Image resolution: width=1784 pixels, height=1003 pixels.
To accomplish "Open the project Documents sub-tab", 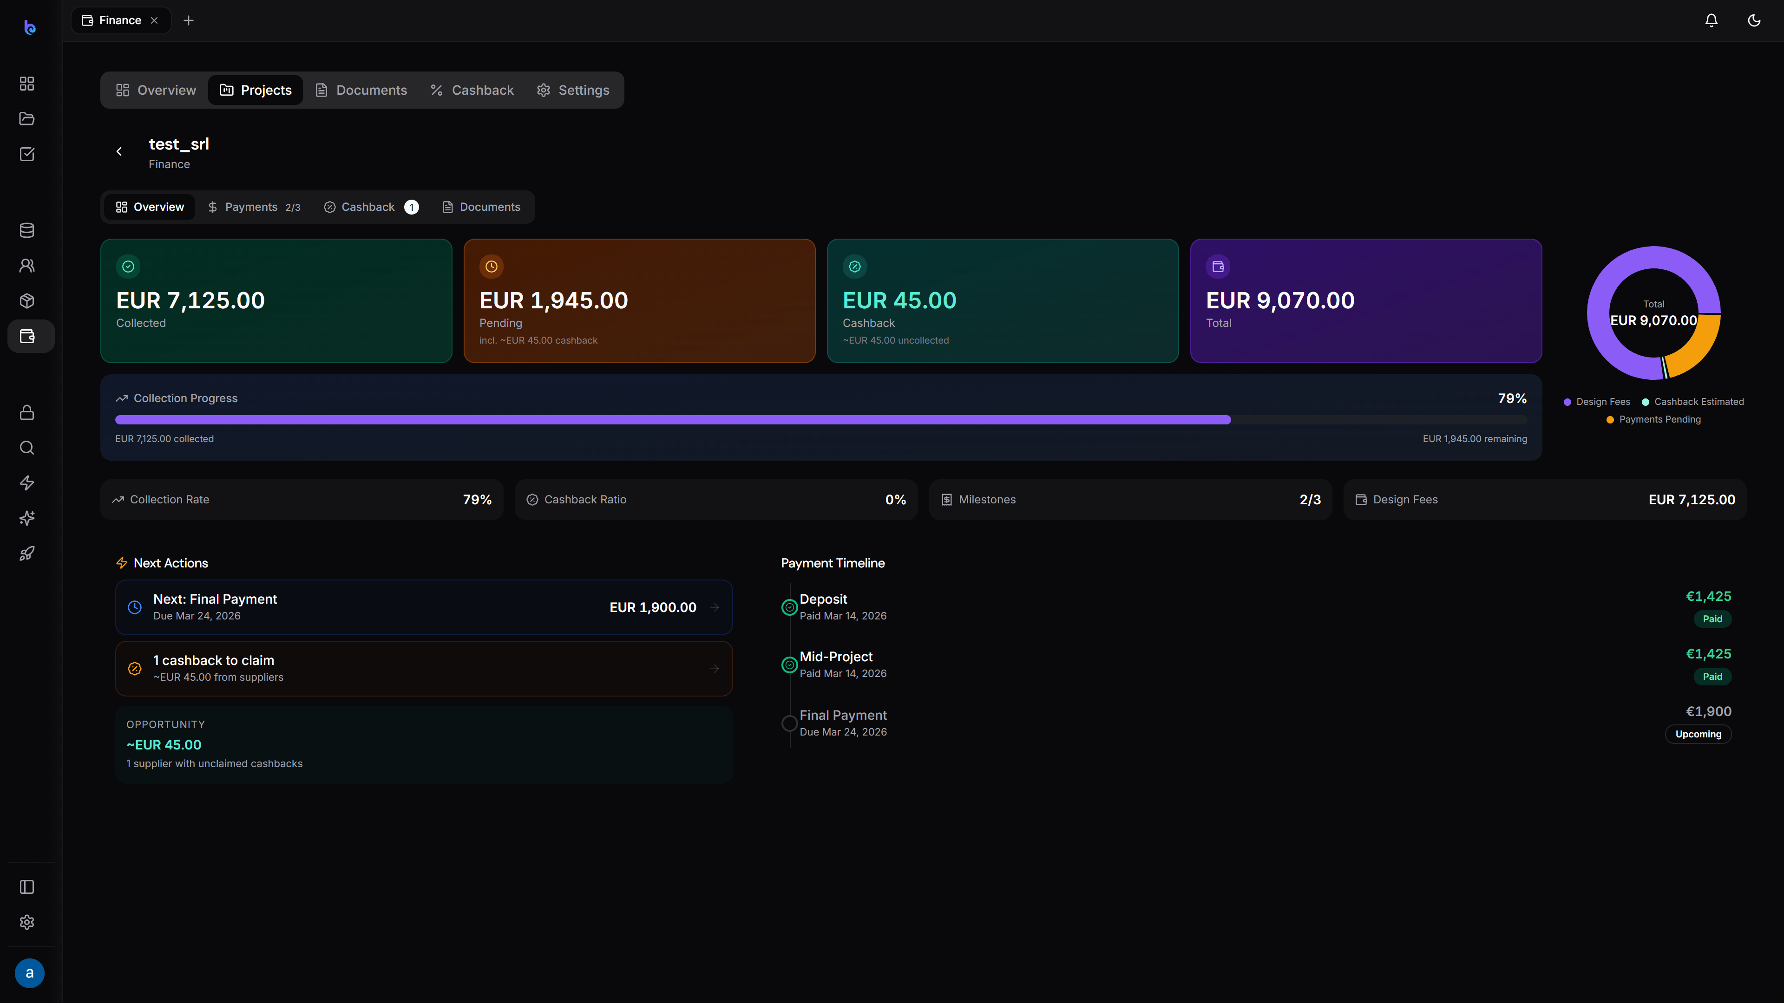I will click(x=481, y=207).
